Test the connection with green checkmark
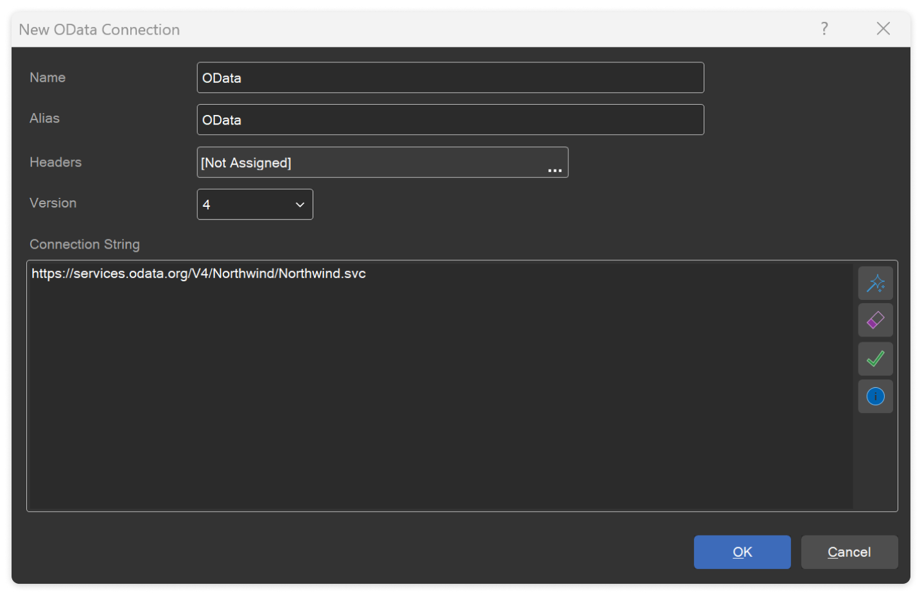 pyautogui.click(x=875, y=359)
